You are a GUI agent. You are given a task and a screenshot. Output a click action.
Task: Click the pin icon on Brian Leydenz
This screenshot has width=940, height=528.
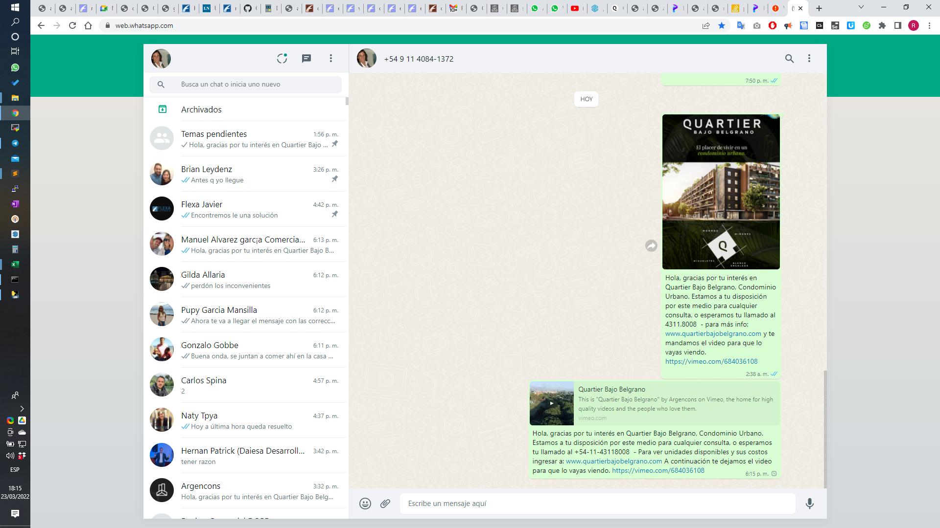(335, 179)
